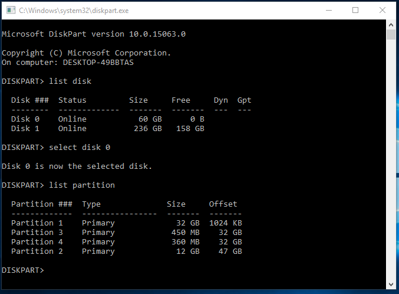Click 'Partition 2' row label
This screenshot has height=294, width=399.
point(37,251)
